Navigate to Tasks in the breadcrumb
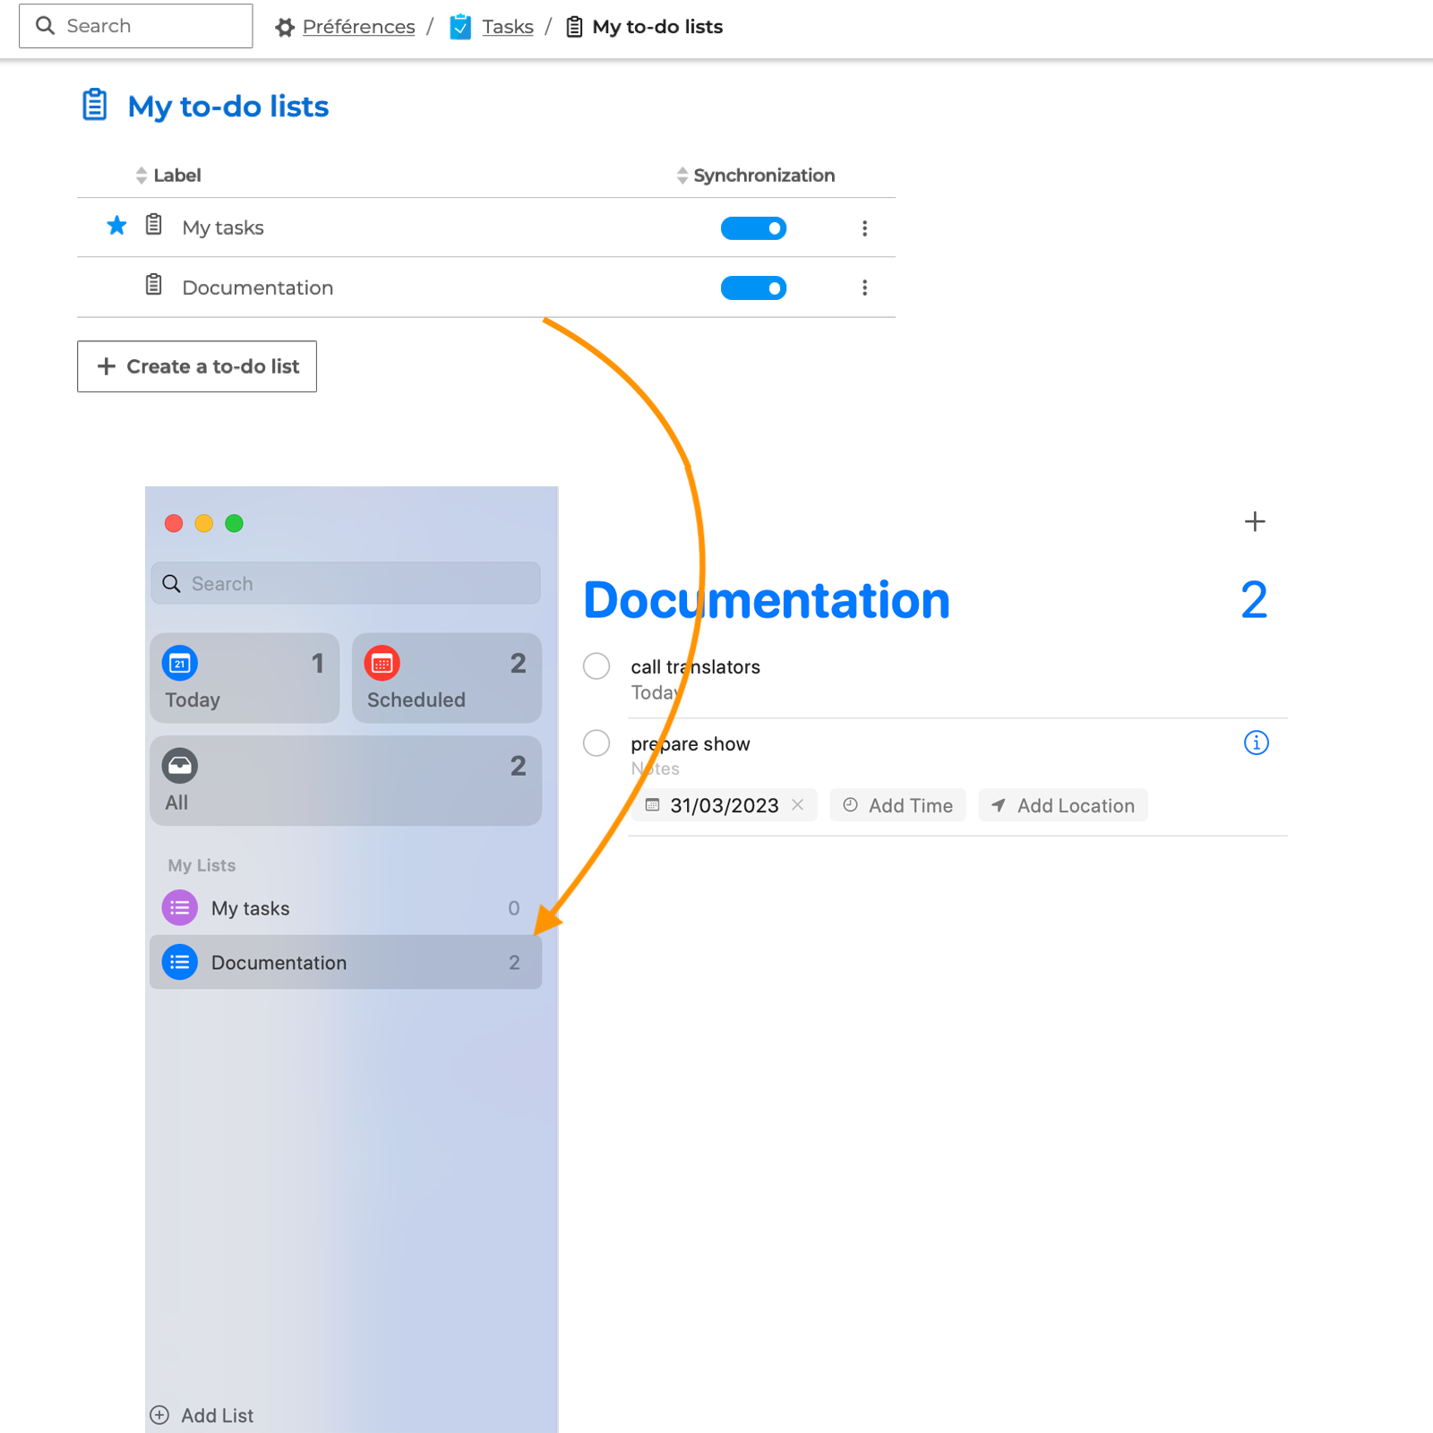1433x1433 pixels. (507, 27)
